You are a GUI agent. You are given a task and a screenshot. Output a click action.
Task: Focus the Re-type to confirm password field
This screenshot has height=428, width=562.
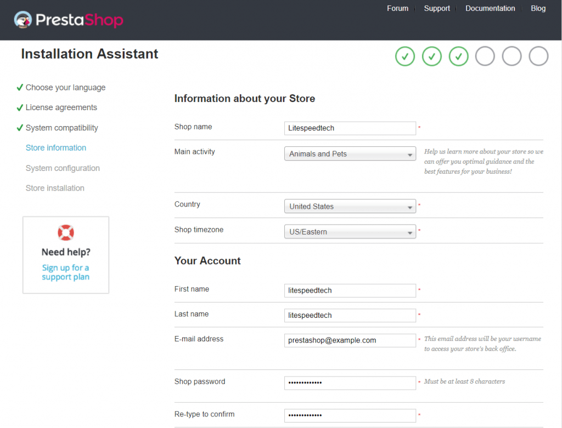350,415
